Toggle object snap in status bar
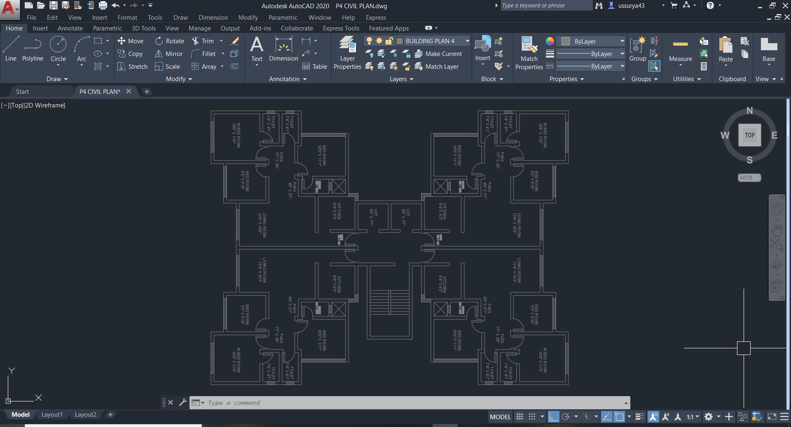Viewport: 791px width, 427px height. click(619, 417)
